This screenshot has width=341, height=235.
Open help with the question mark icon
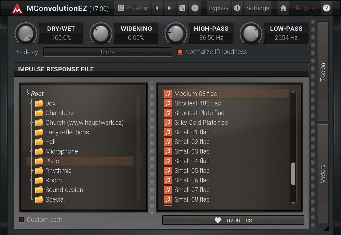click(326, 8)
